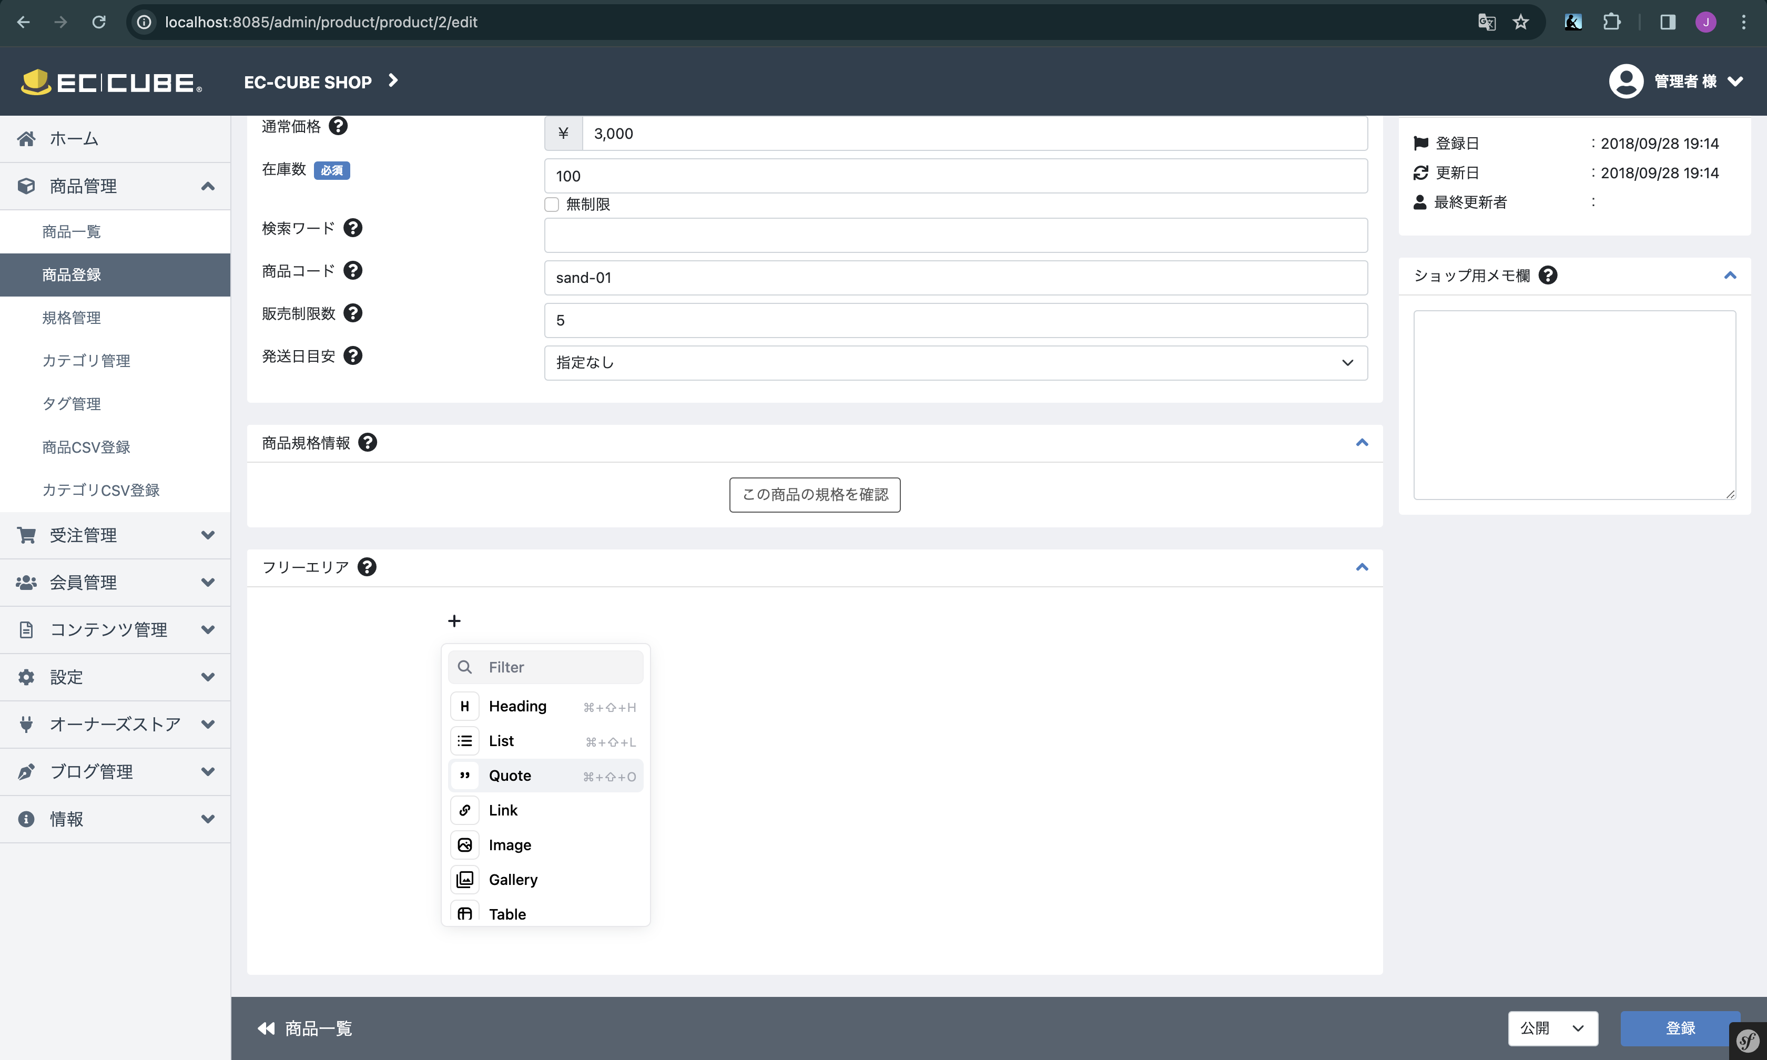Screen dimensions: 1767x1060
Task: Click the help icon next to 販売制限数
Action: pos(353,313)
